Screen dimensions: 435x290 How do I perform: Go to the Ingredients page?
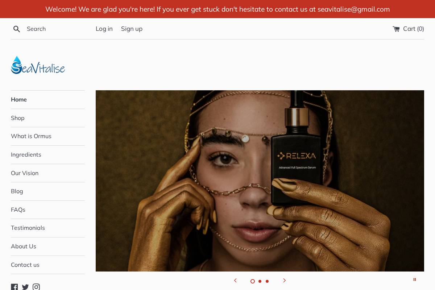tap(26, 155)
